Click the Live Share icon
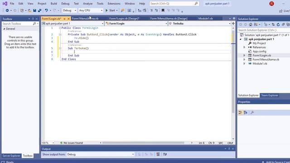 tap(281, 11)
